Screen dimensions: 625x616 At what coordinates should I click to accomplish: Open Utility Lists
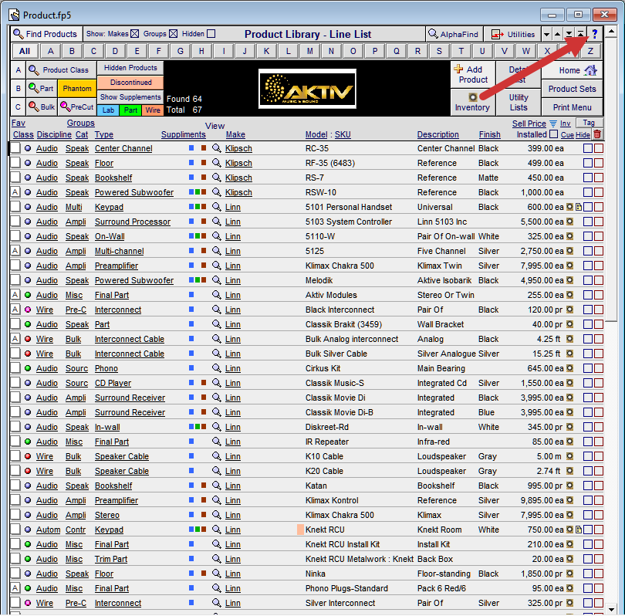click(519, 102)
